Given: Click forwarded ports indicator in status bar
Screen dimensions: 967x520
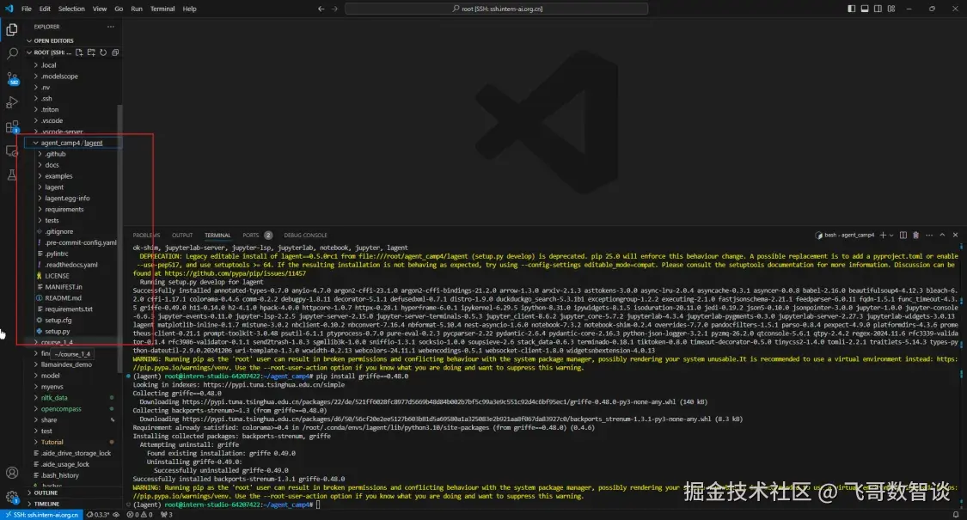Looking at the screenshot, I should point(167,515).
